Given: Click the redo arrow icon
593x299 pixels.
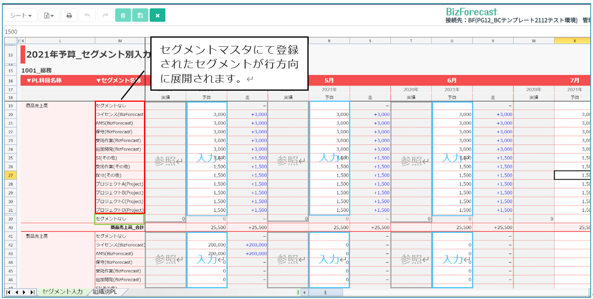Looking at the screenshot, I should 105,15.
